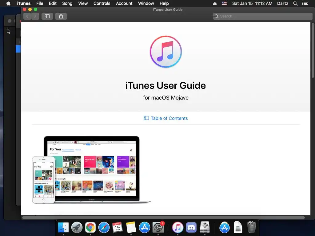Open the US flag input source menu

(224, 3)
